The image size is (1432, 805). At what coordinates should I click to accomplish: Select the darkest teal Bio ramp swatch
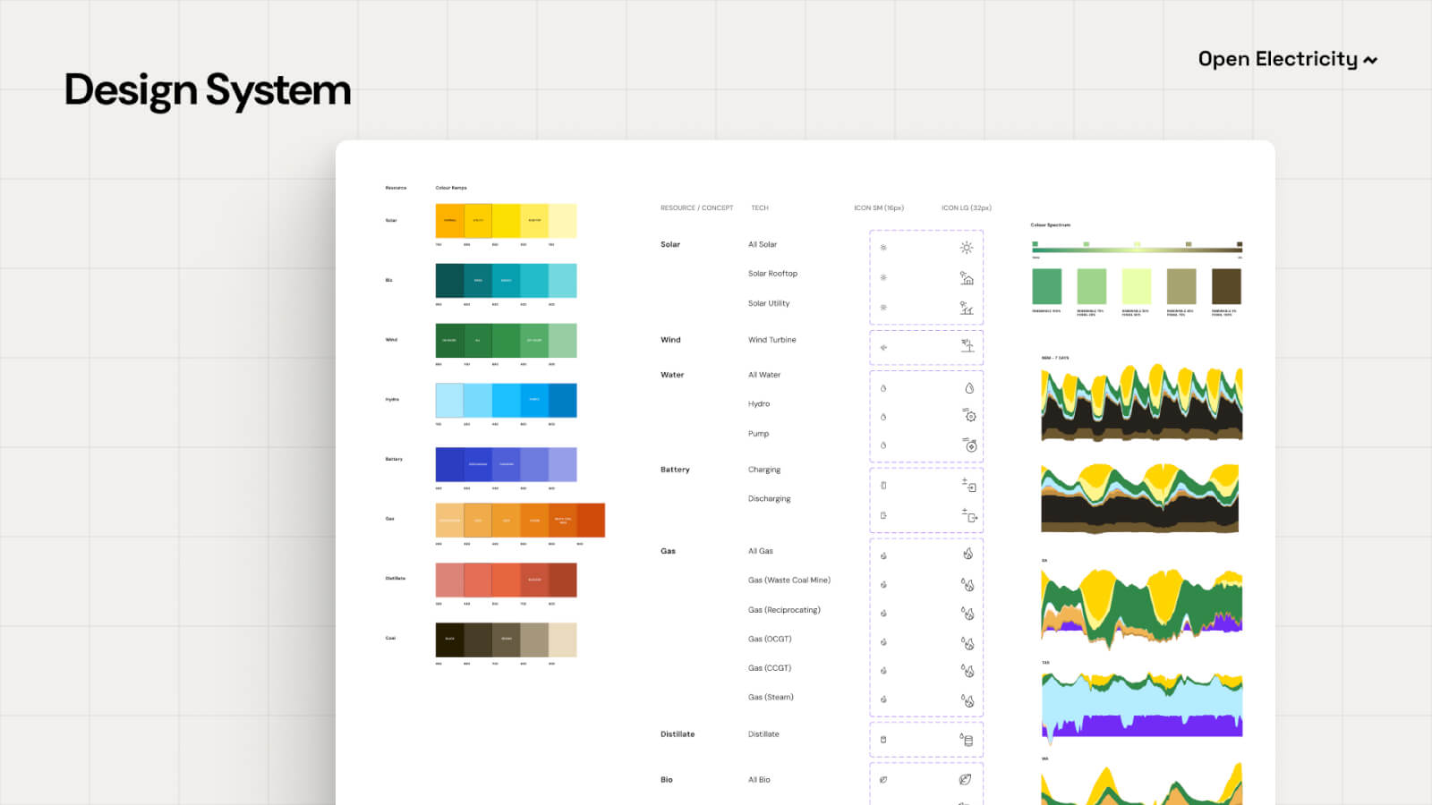449,281
